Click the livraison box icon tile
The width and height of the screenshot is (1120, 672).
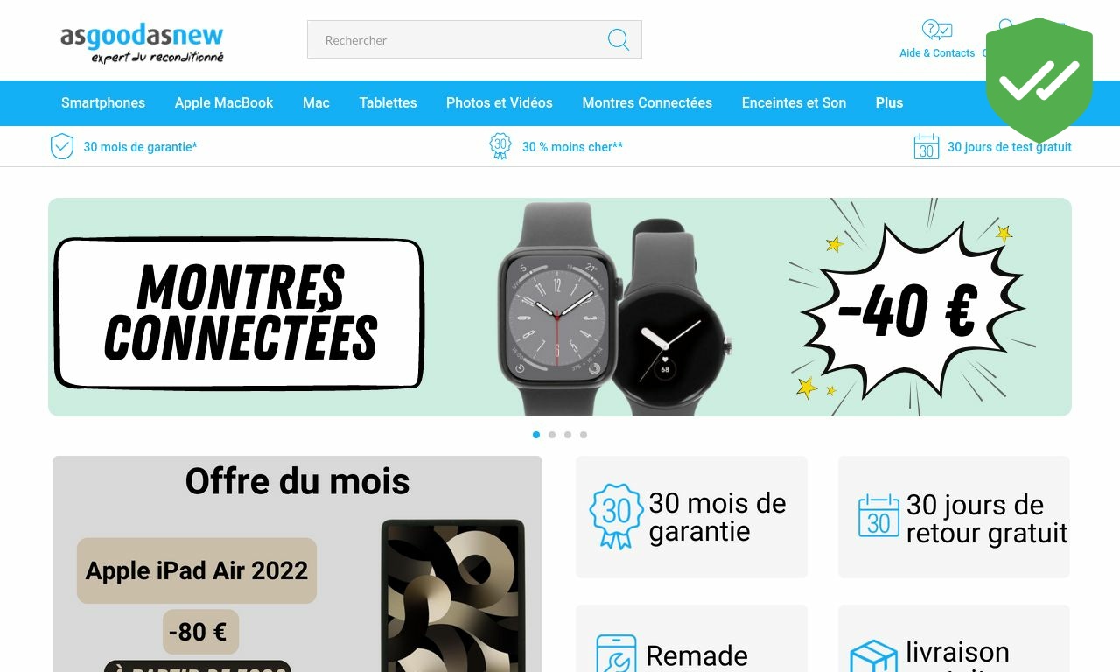[x=954, y=639]
